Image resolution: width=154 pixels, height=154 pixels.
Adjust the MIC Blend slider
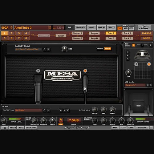tap(142, 45)
